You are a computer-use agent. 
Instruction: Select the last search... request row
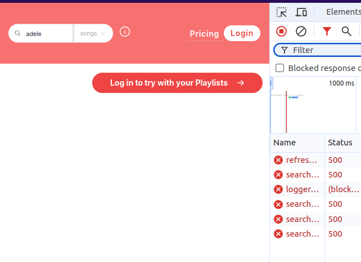(315, 234)
